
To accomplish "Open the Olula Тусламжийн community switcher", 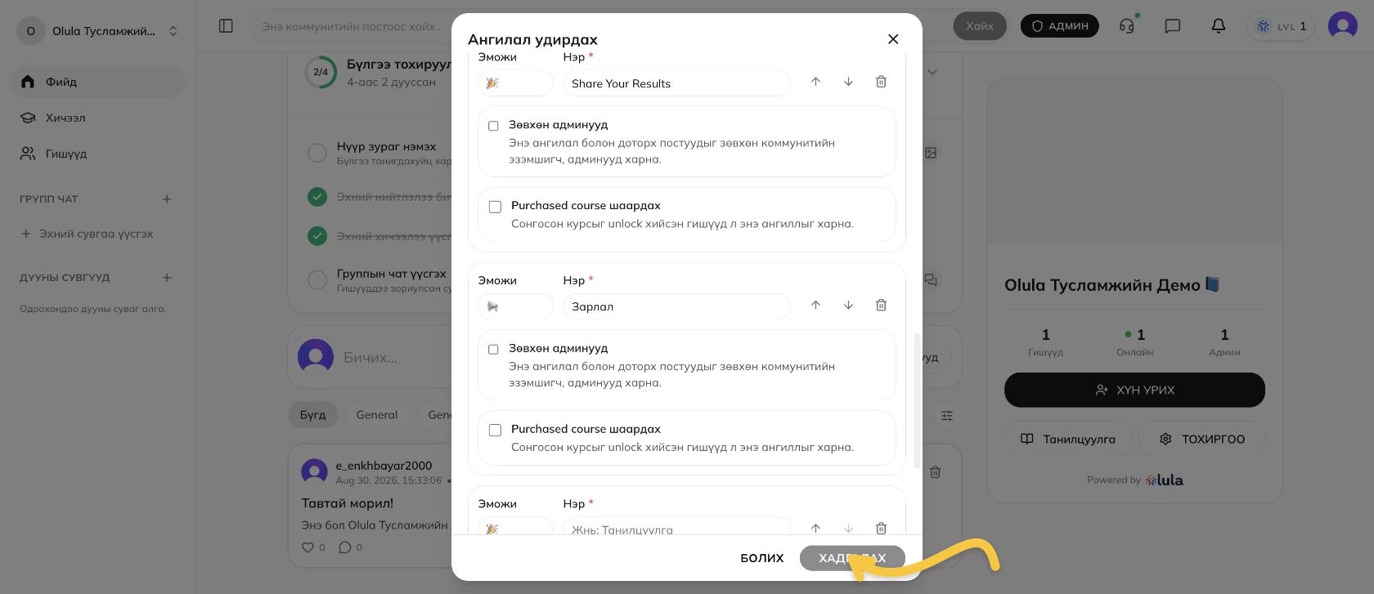I will pyautogui.click(x=98, y=31).
